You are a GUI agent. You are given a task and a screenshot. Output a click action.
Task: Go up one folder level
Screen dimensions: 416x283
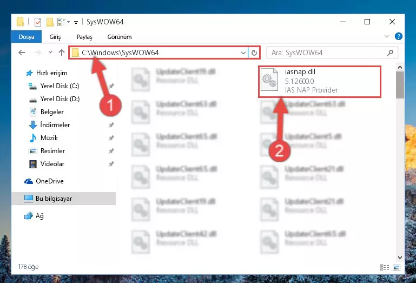(62, 52)
